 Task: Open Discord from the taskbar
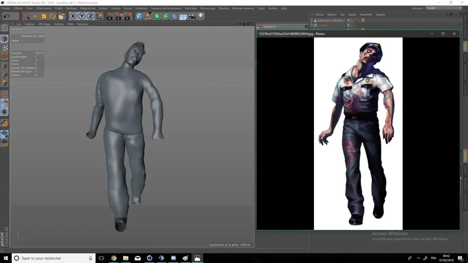174,258
